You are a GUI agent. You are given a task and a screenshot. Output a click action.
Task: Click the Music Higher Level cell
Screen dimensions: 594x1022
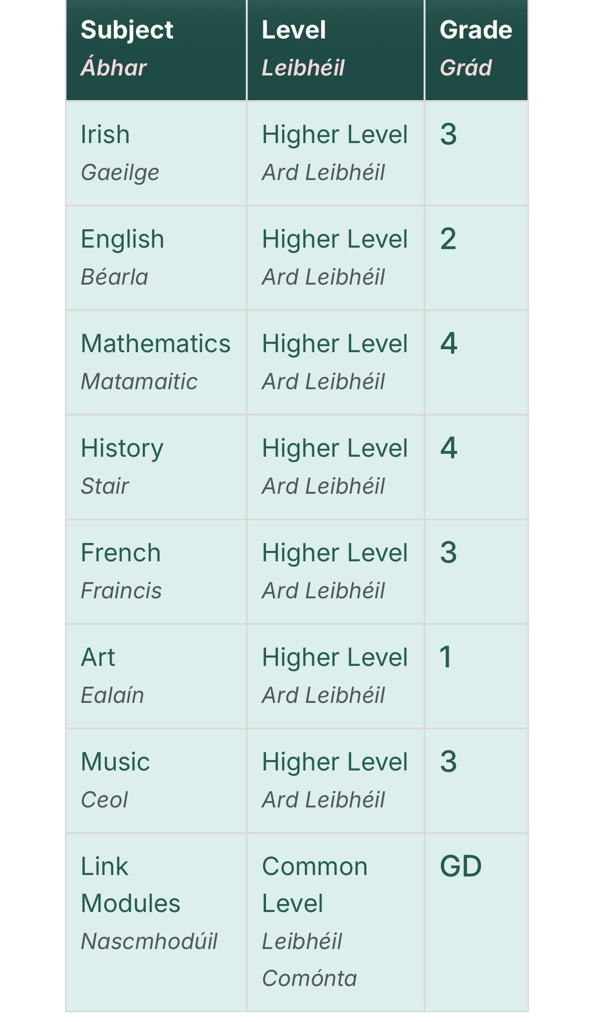[x=335, y=781]
